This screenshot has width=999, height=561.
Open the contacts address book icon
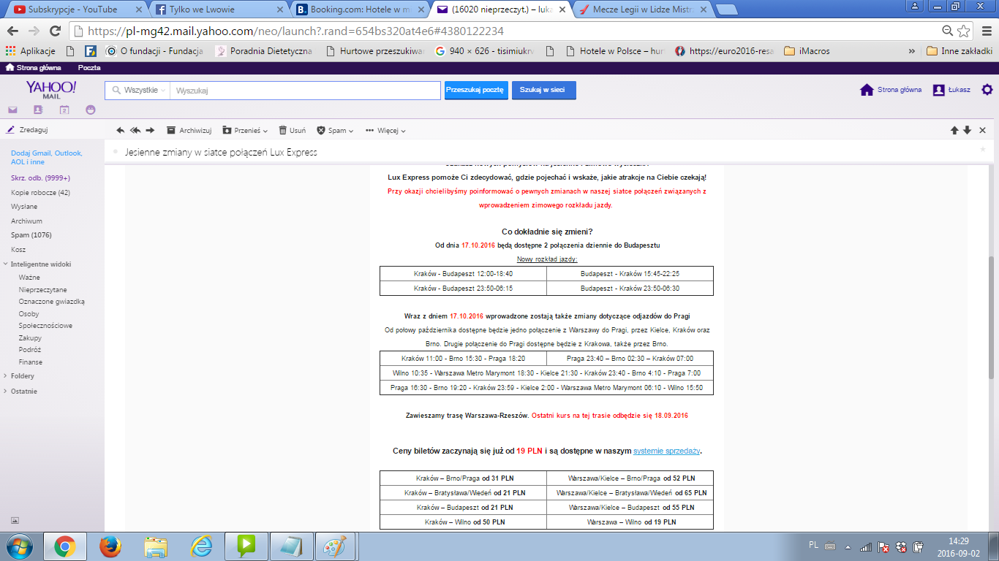(x=38, y=110)
